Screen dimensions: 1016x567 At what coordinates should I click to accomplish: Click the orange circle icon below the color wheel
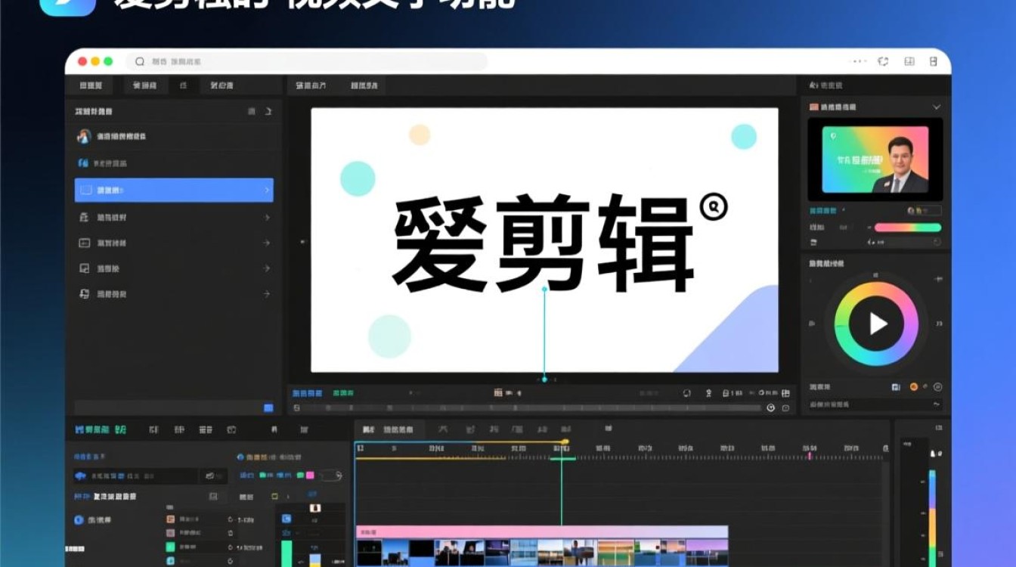coord(913,386)
